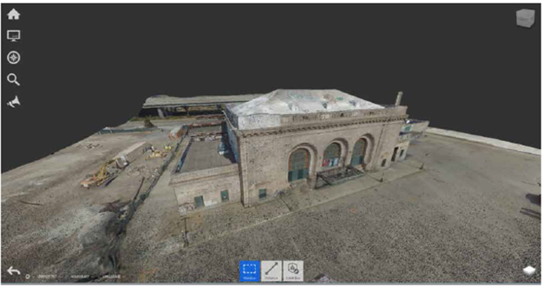Open the layers icon in the bottom-right corner
The width and height of the screenshot is (542, 290).
click(x=528, y=271)
